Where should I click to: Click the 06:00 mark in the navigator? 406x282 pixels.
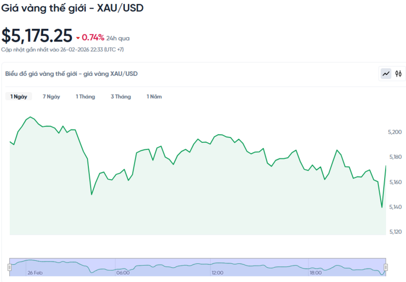(x=123, y=272)
